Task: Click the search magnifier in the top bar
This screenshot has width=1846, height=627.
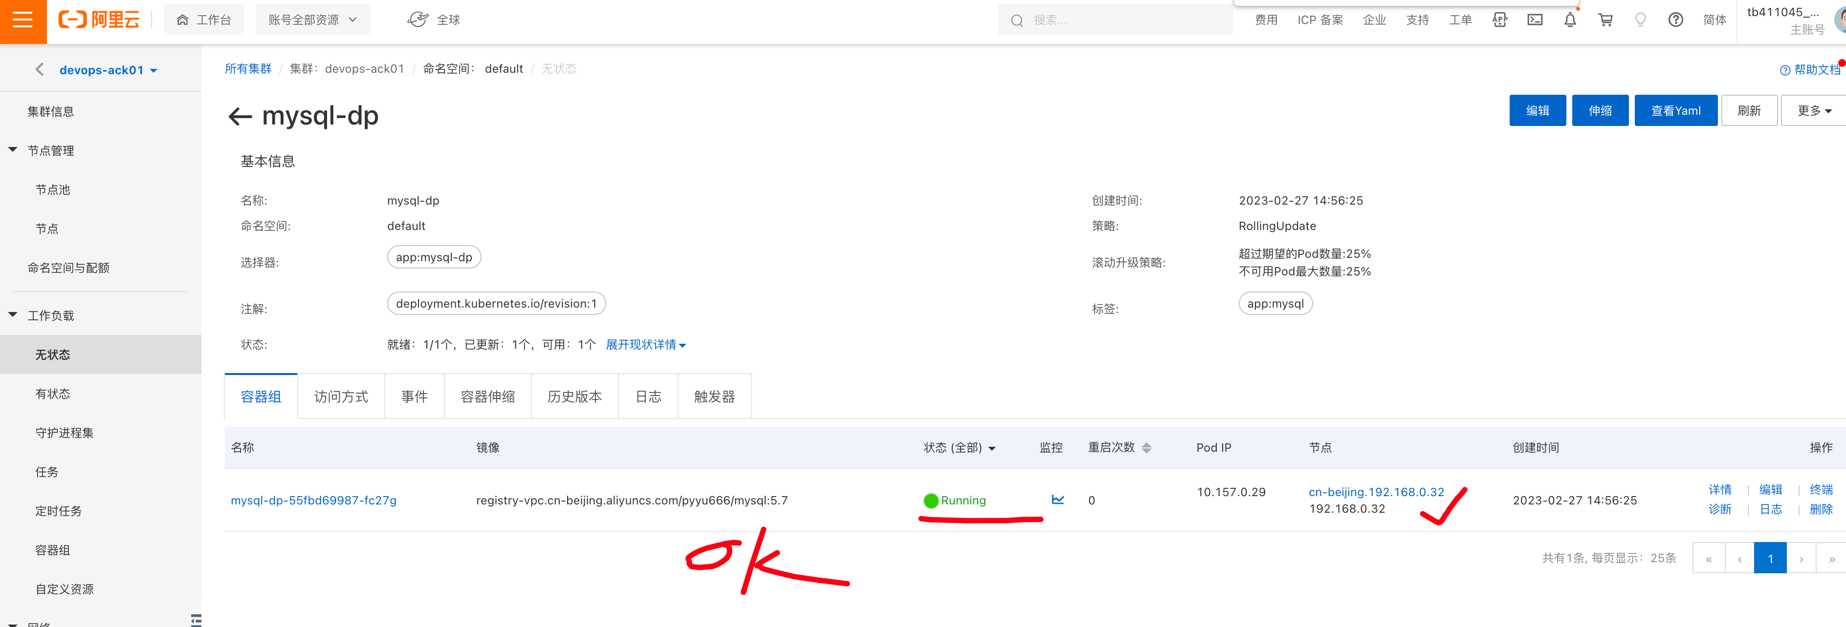Action: (1017, 20)
